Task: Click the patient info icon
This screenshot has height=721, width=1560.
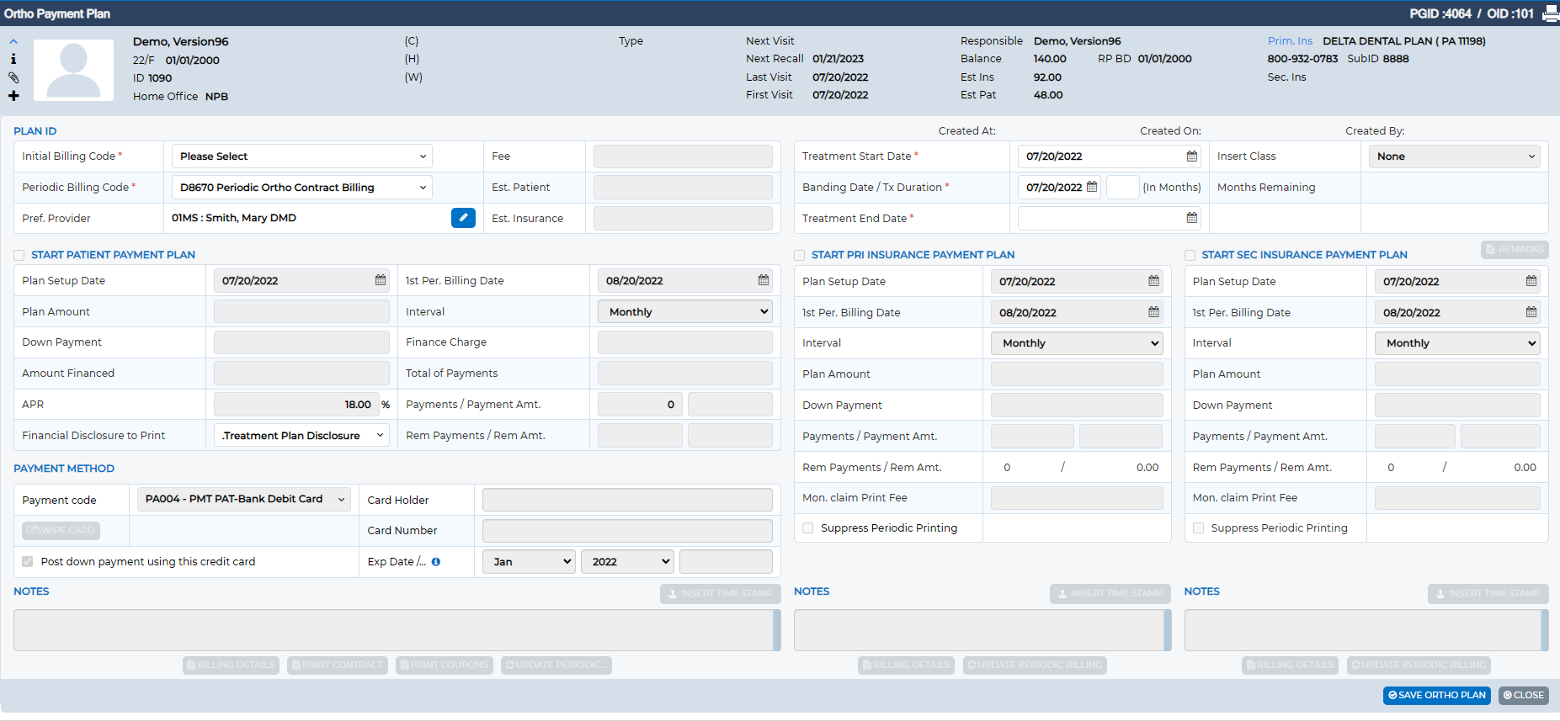Action: (13, 59)
